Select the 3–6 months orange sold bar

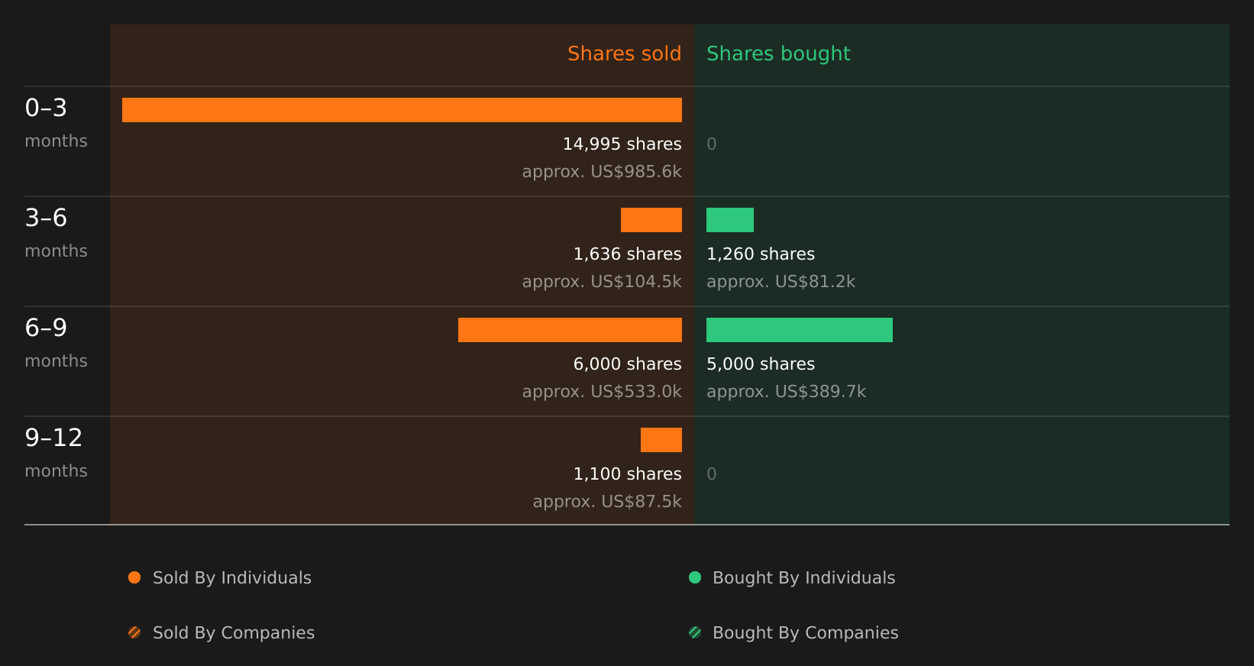(651, 220)
